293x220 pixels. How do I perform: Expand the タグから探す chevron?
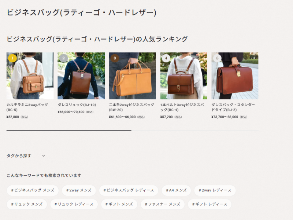44,155
